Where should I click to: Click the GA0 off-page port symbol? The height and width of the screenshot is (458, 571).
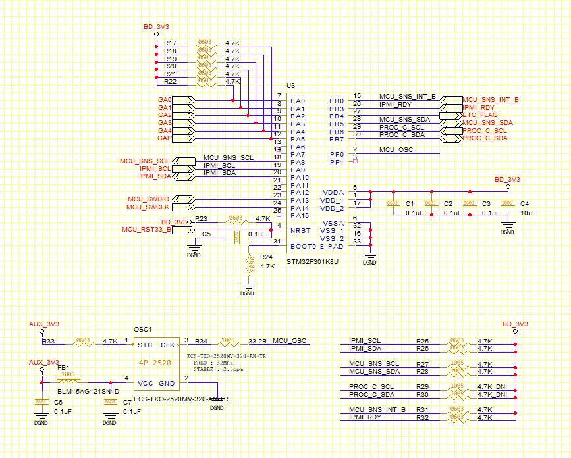[x=183, y=100]
